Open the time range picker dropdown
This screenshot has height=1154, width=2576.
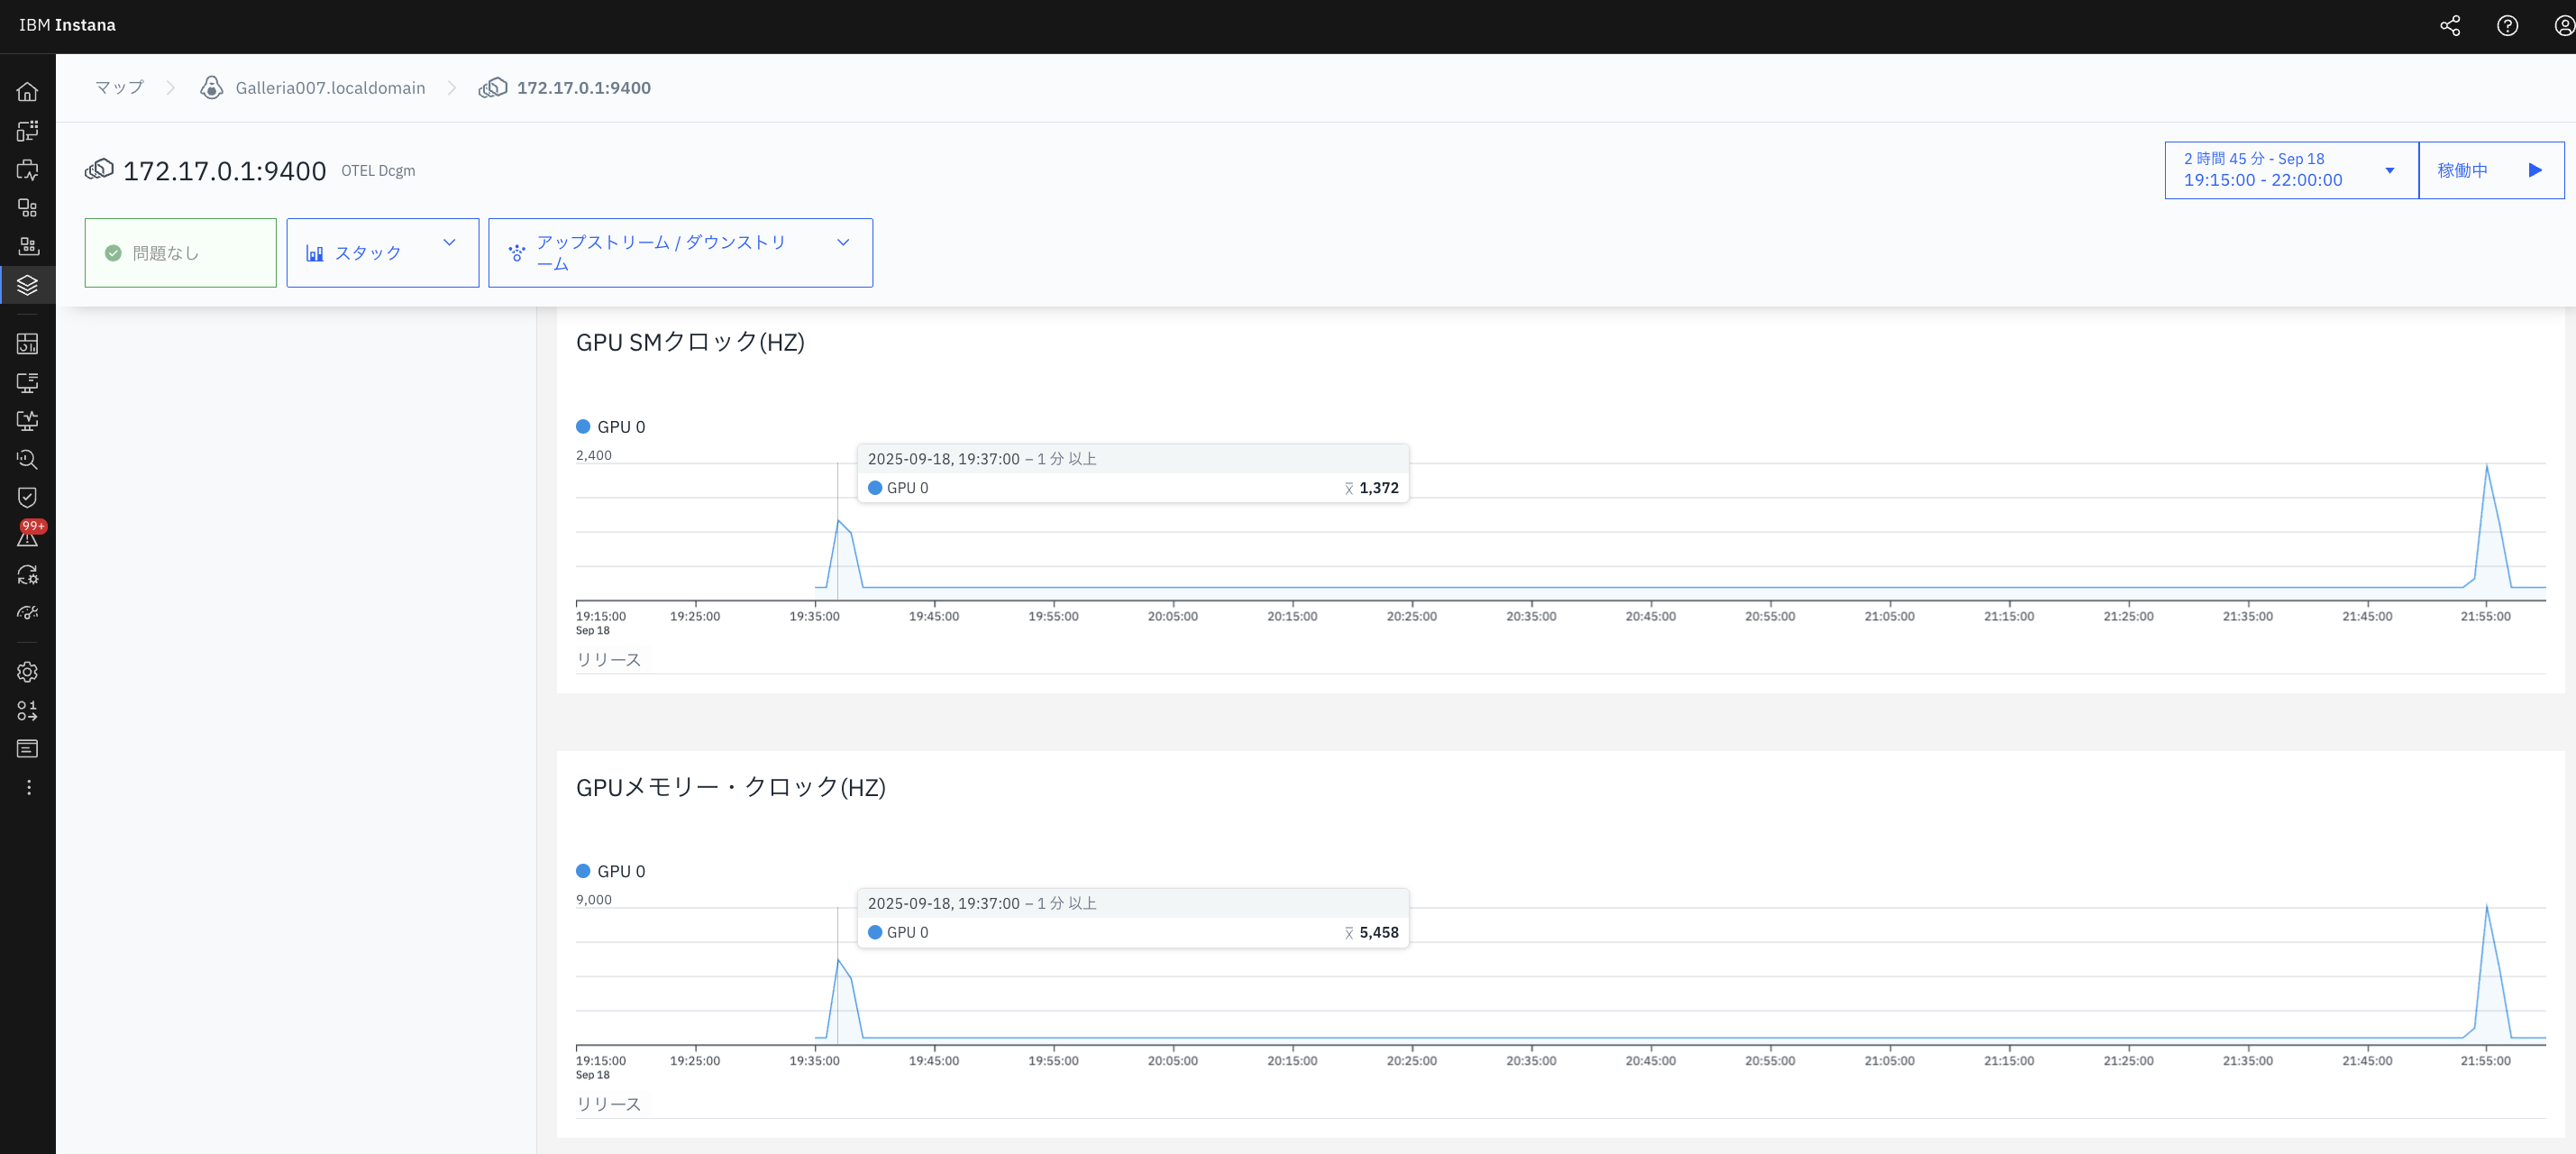pos(2290,170)
